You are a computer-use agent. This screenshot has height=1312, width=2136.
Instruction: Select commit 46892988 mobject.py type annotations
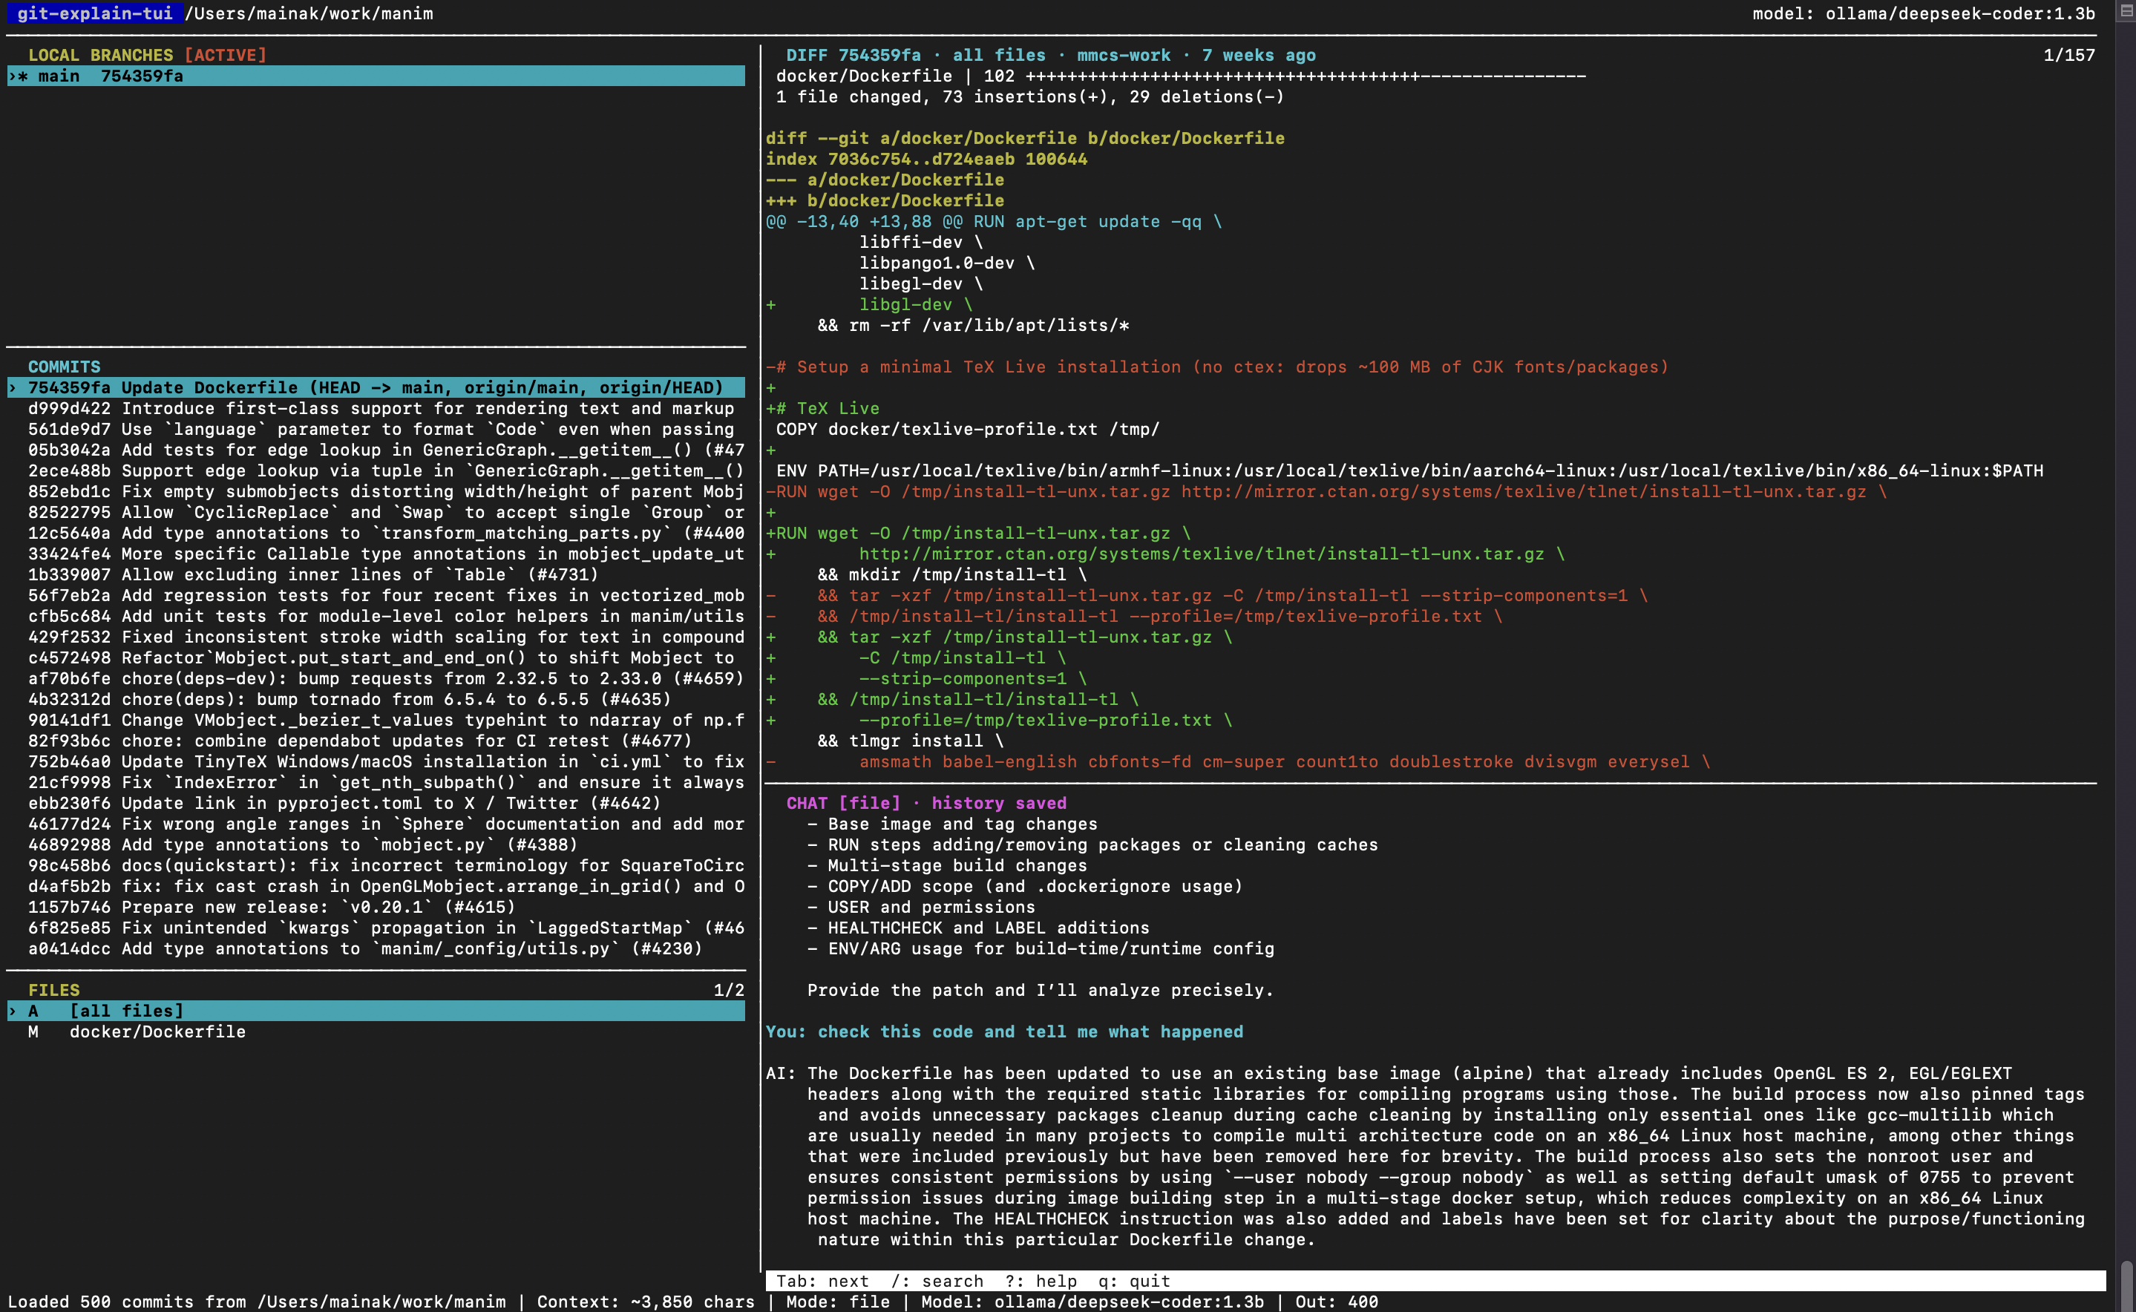376,845
